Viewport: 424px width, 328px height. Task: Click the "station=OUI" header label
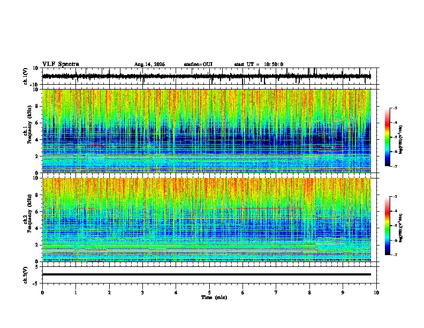[x=198, y=64]
